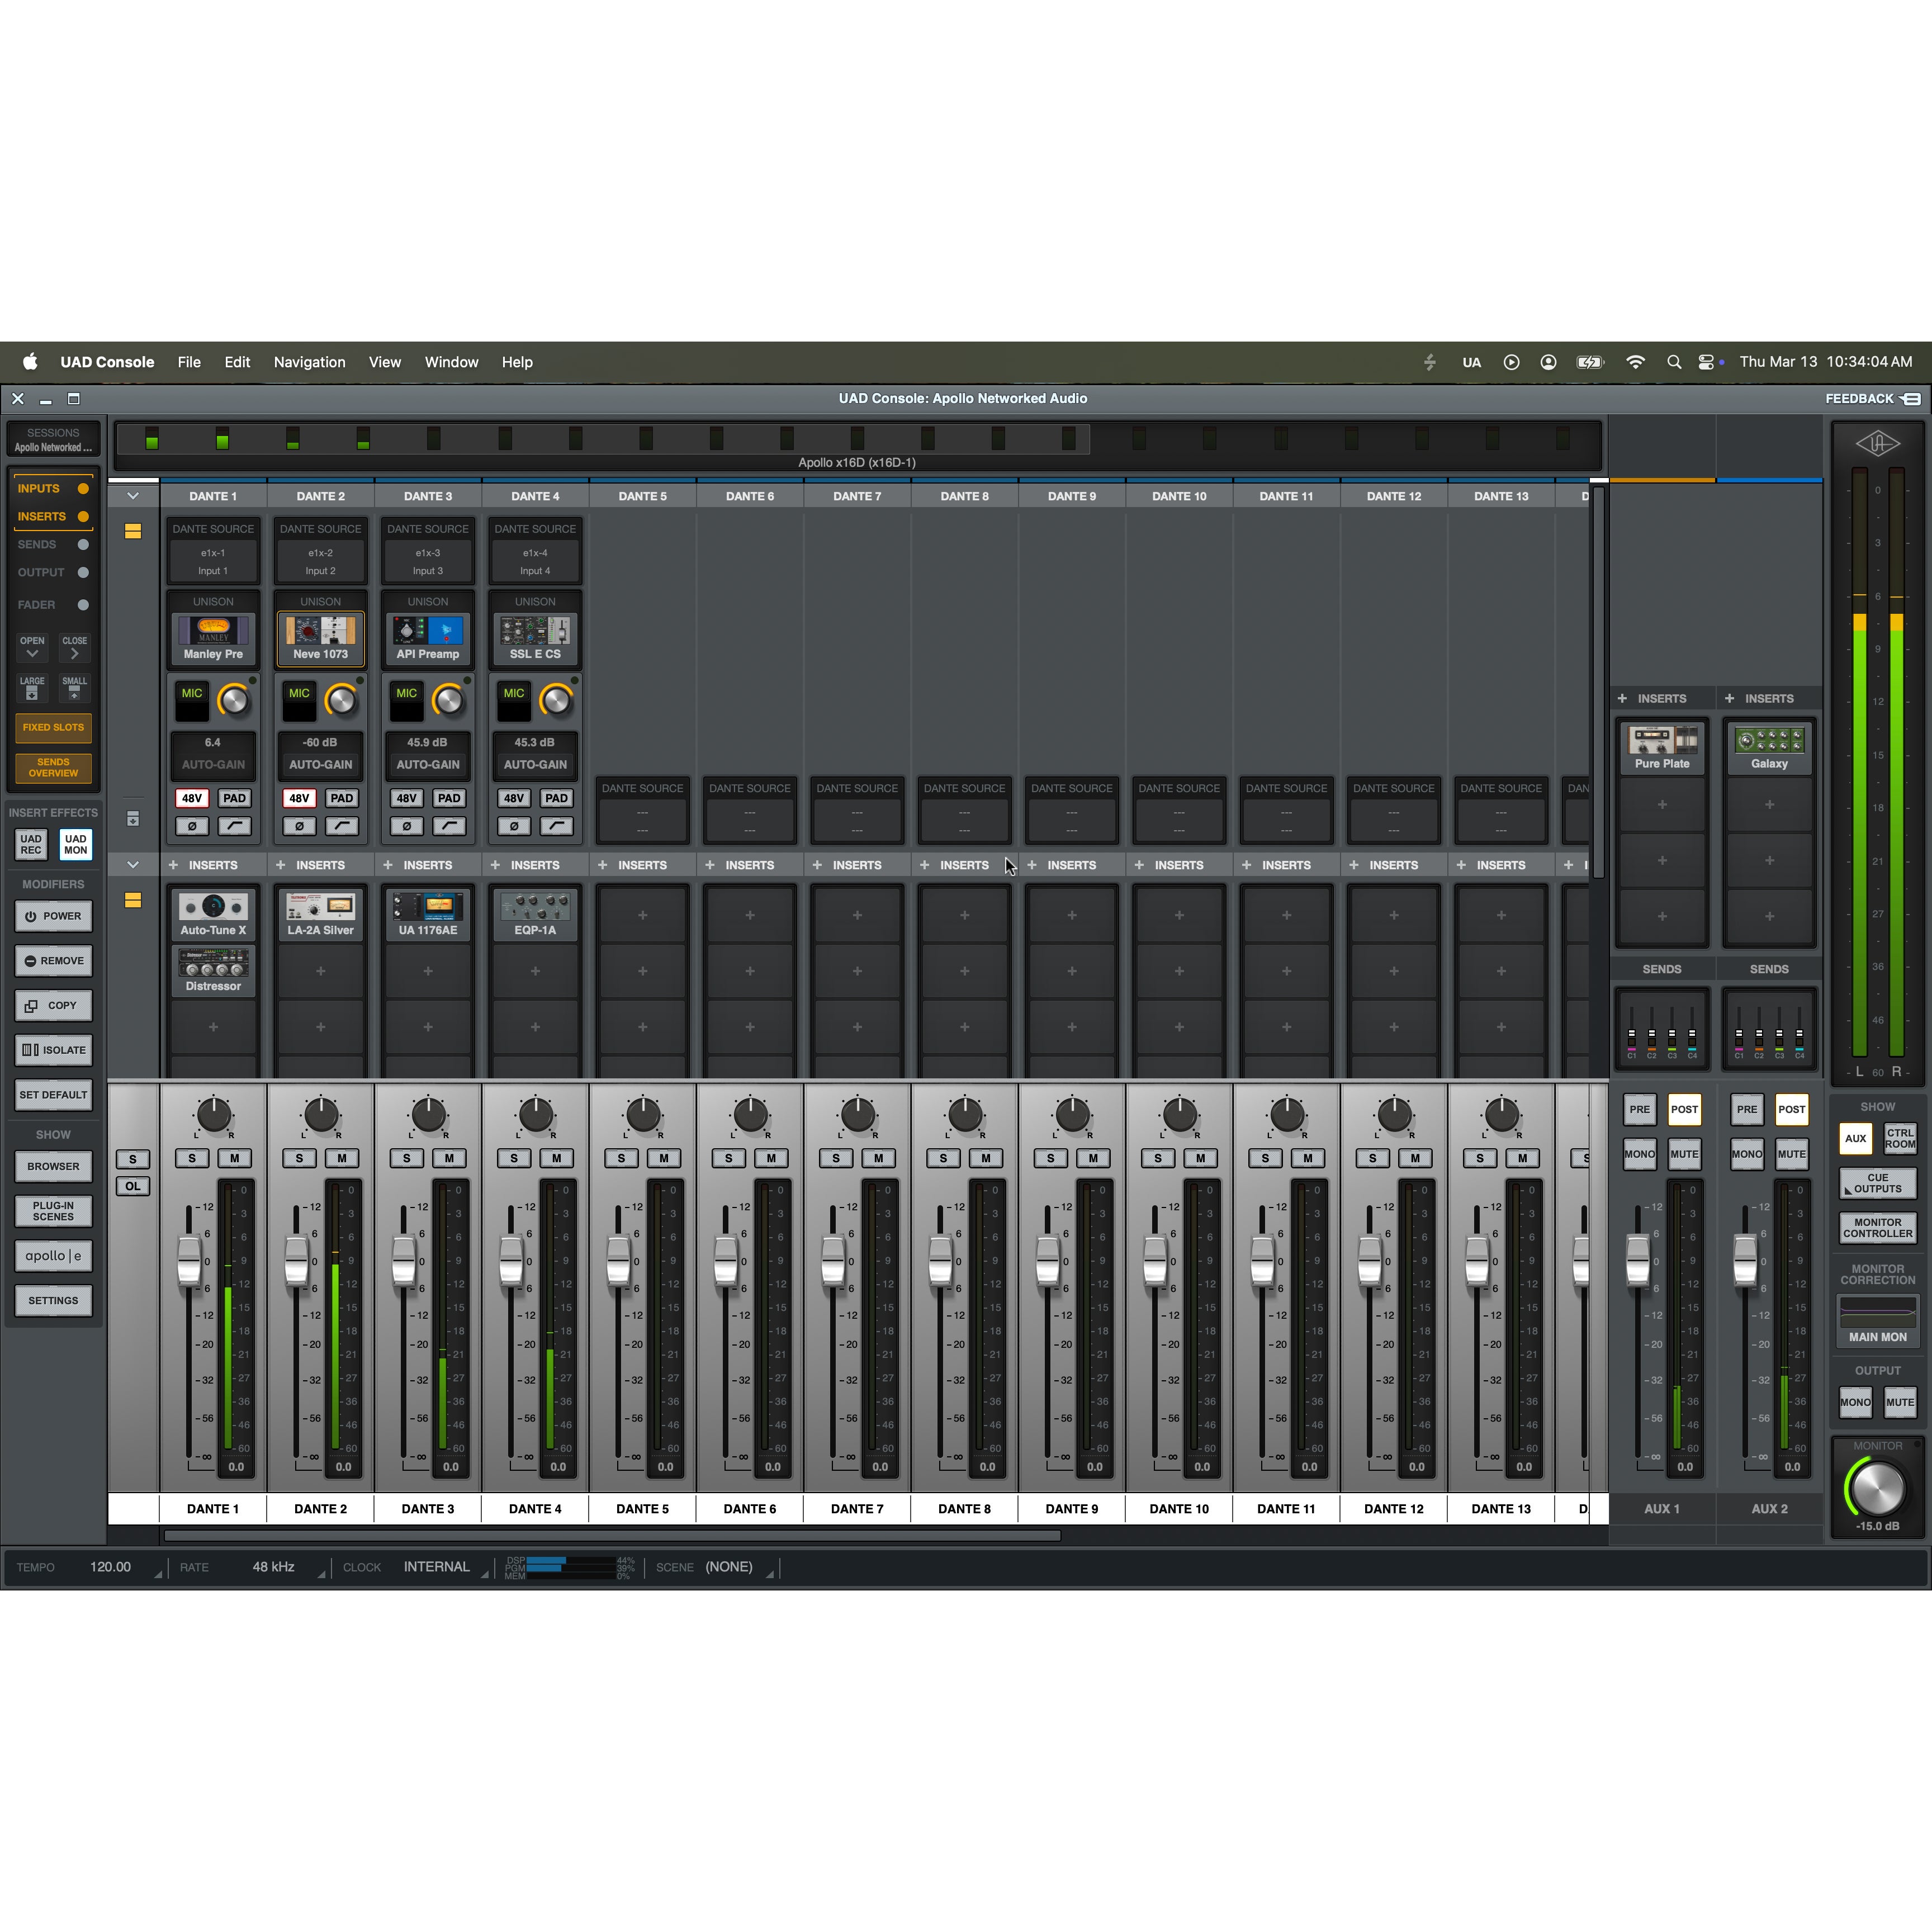Solo the DANTE 5 channel
The height and width of the screenshot is (1932, 1932).
[x=621, y=1158]
